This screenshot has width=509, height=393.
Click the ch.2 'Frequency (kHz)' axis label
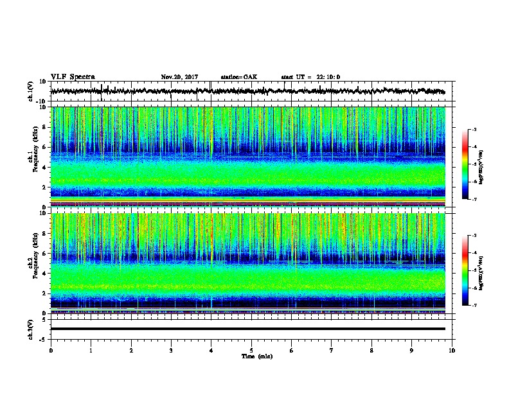point(35,256)
